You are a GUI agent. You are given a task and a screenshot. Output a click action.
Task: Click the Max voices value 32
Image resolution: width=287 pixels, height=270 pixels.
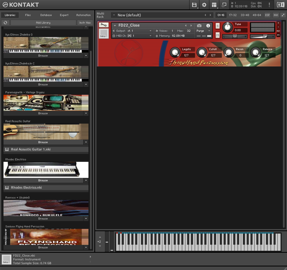189,31
